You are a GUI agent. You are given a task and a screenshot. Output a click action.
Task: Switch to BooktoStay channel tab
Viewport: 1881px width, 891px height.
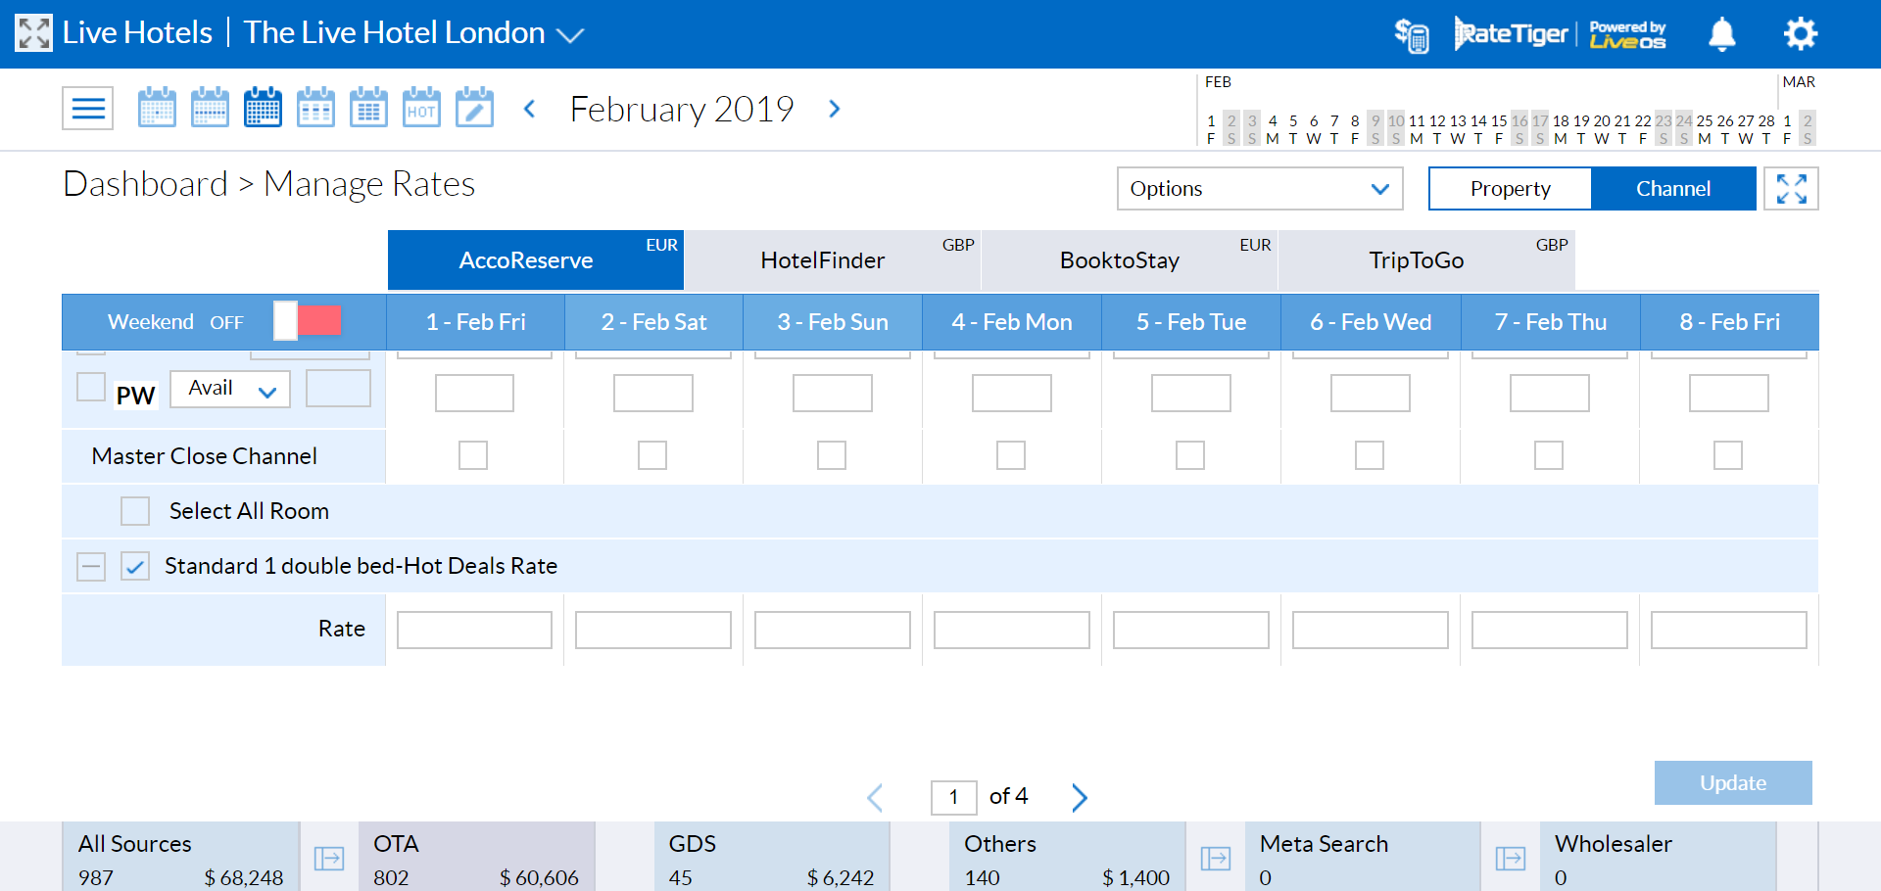pos(1130,259)
